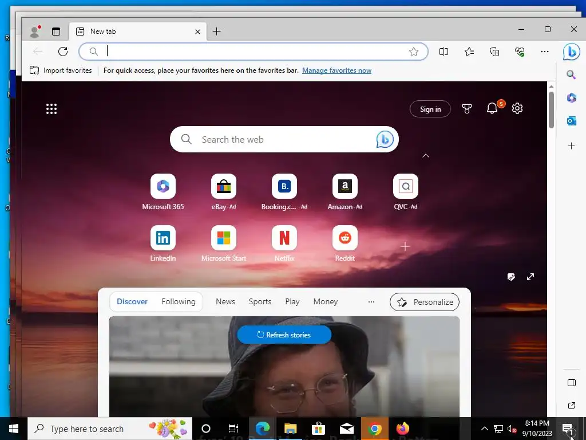586x440 pixels.
Task: Add this page to favorites star
Action: point(413,52)
